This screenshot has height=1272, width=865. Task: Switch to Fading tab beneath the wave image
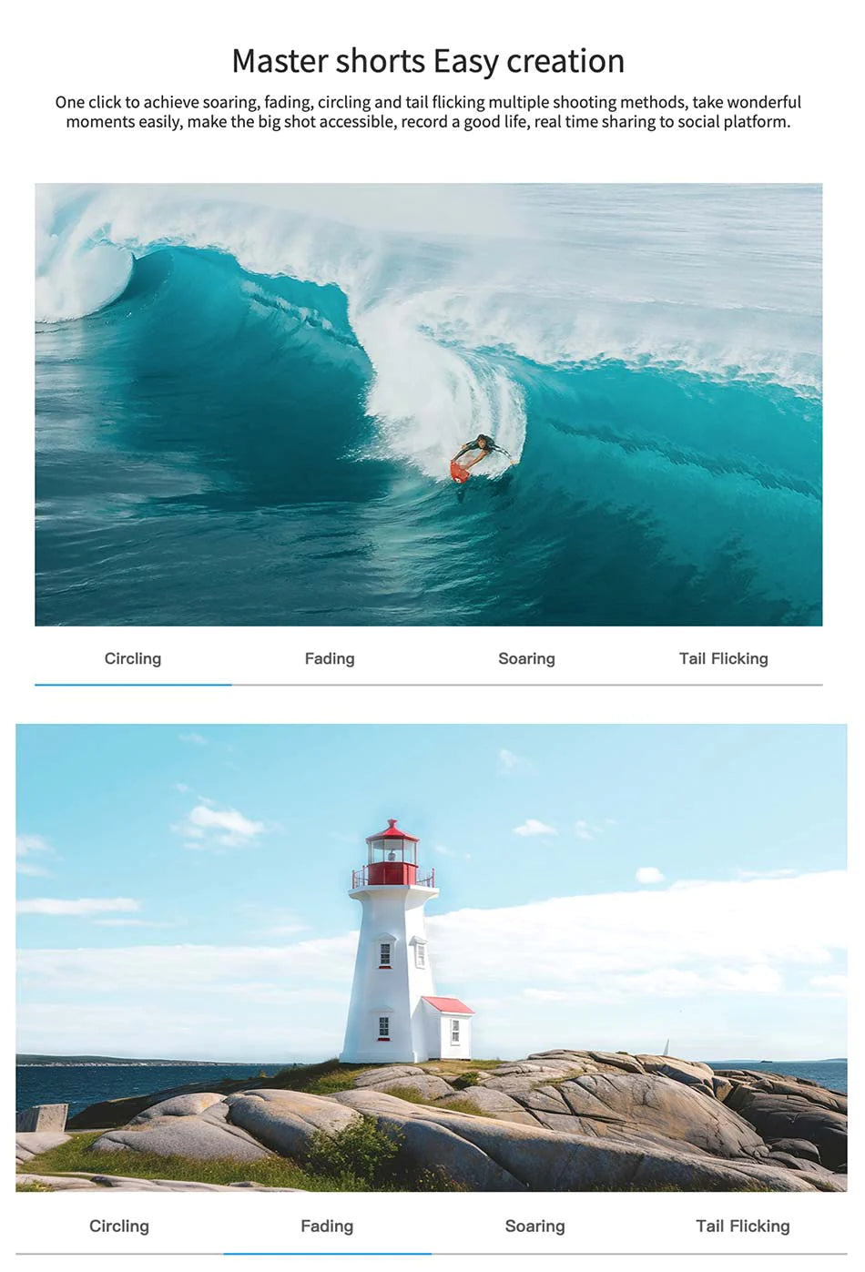pos(330,658)
